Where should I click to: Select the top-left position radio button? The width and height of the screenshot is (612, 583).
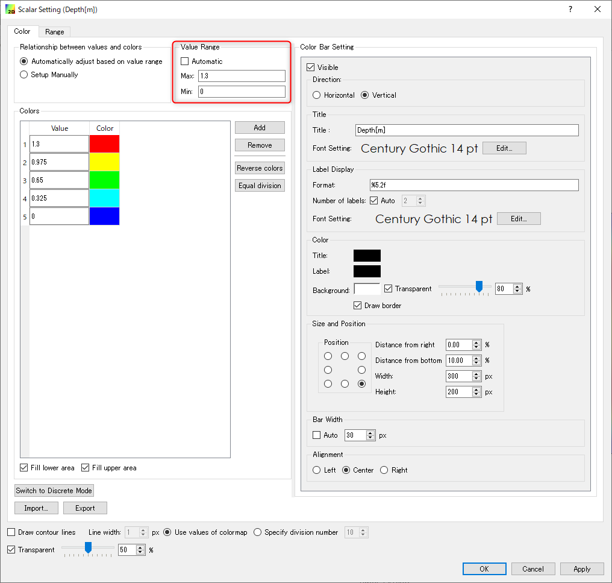[328, 356]
